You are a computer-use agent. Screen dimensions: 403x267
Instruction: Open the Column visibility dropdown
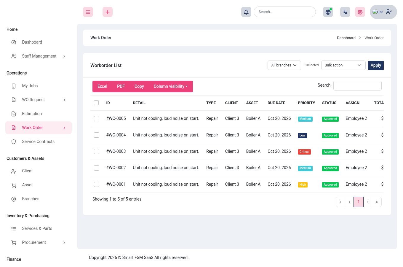pos(171,86)
